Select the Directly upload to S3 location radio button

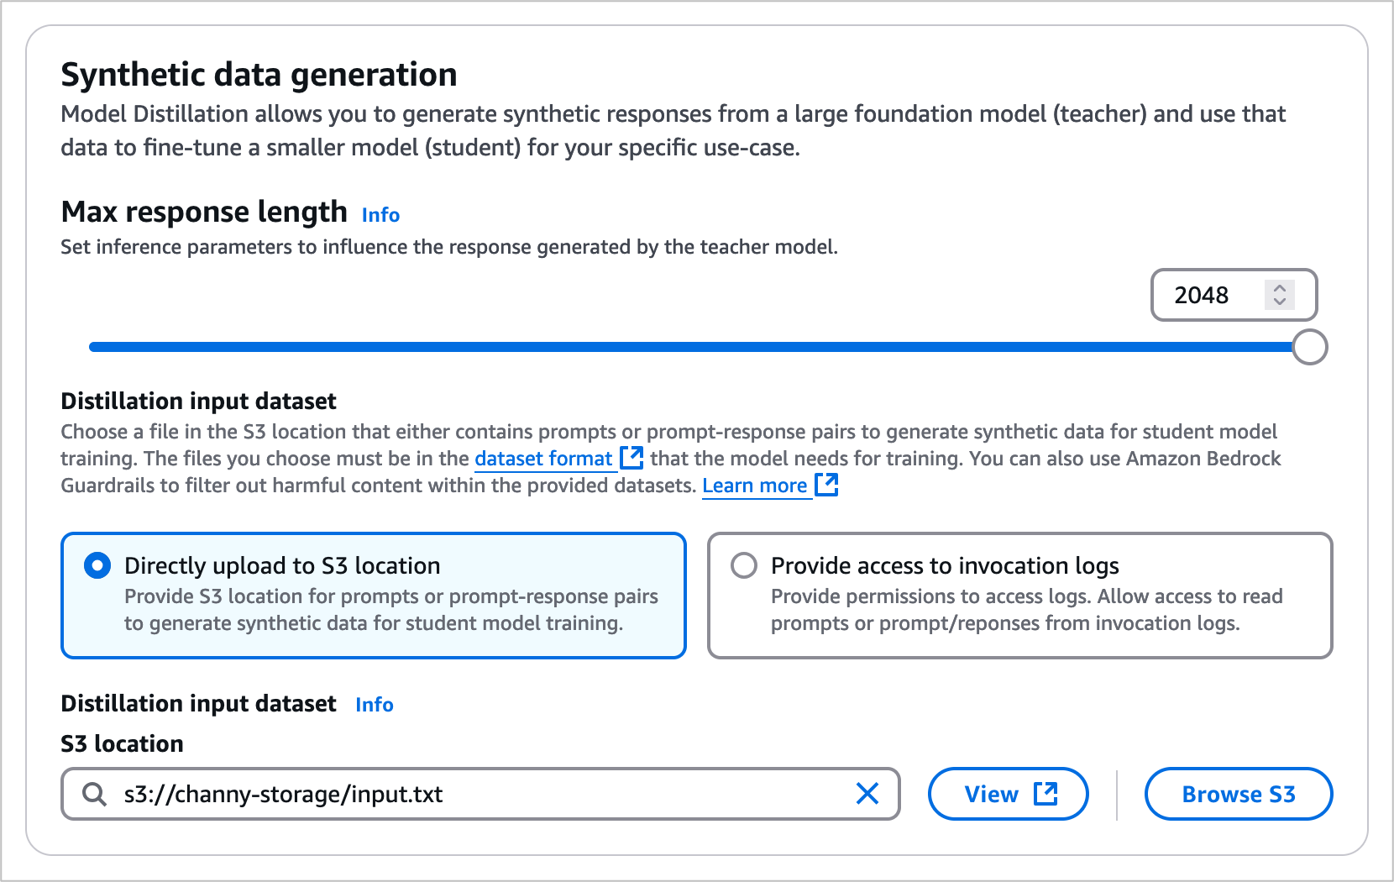point(97,565)
